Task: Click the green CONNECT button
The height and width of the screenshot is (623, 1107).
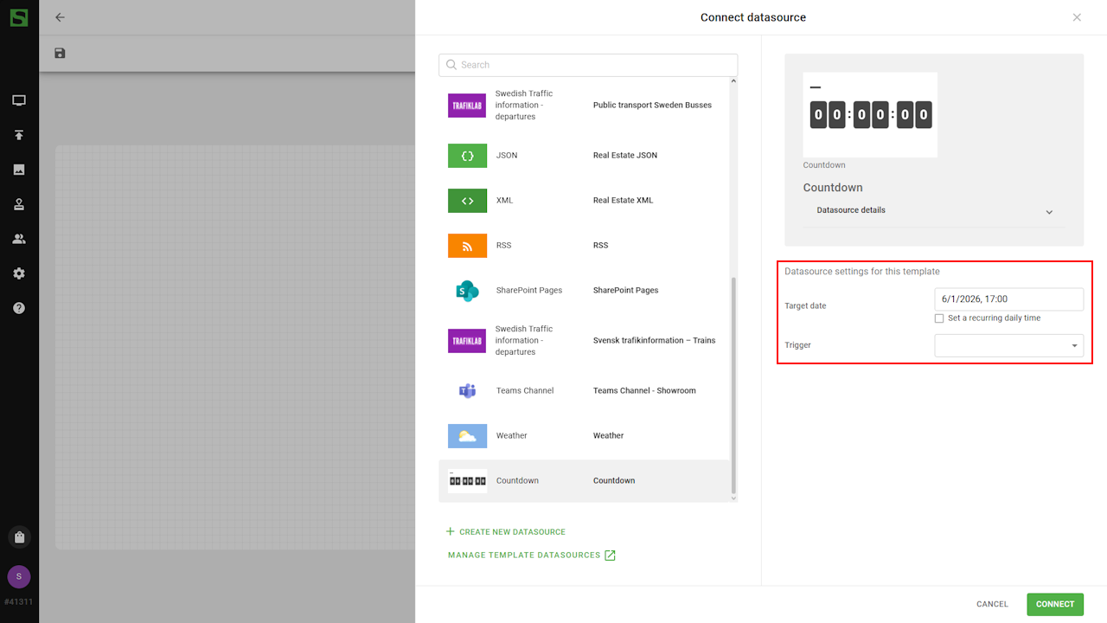Action: [1054, 604]
